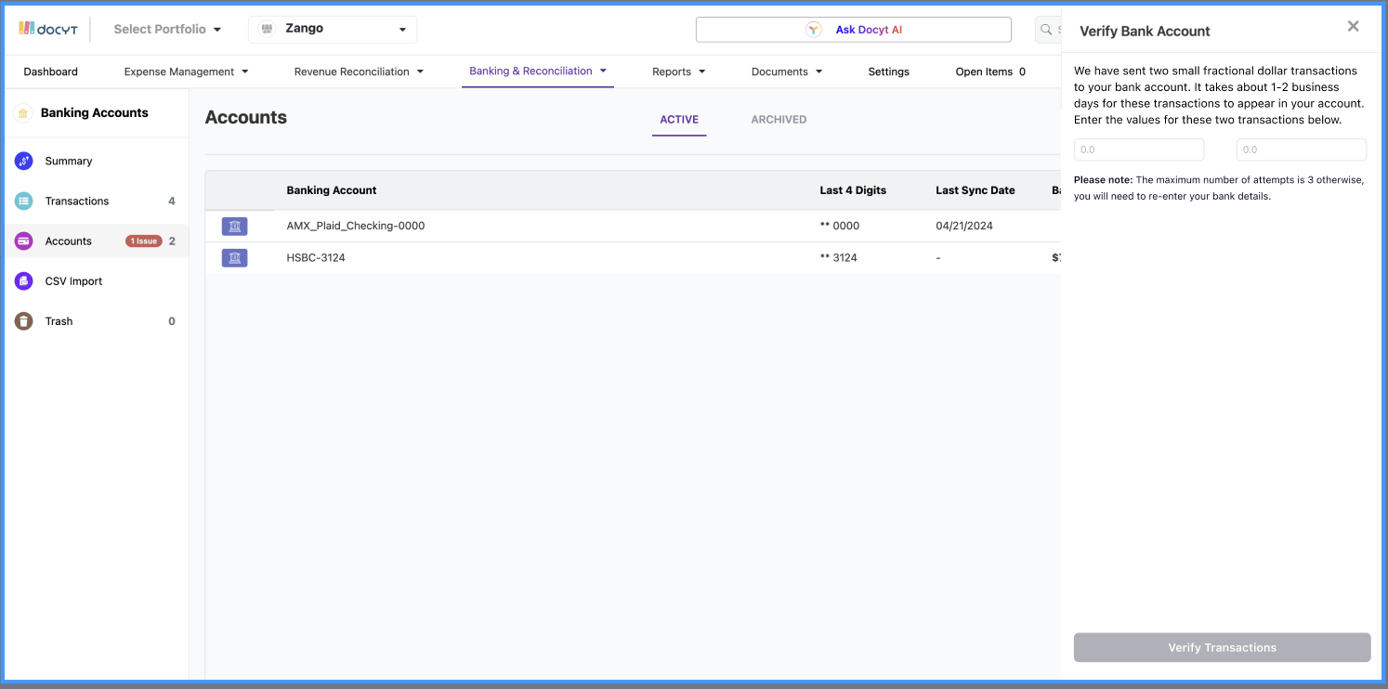Switch to the ARCHIVED accounts tab
Viewport: 1388px width, 689px height.
779,119
